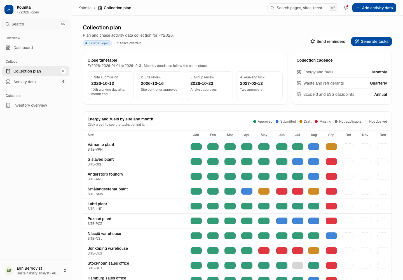Image resolution: width=403 pixels, height=280 pixels.
Task: Open the notifications bell
Action: (346, 8)
